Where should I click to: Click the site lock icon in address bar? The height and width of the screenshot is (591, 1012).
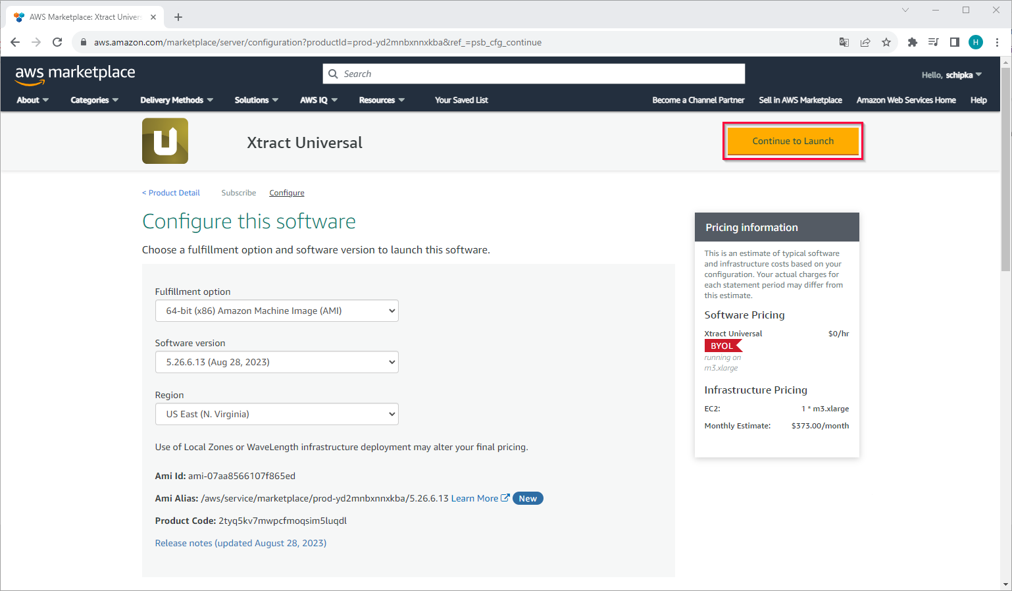click(x=83, y=42)
